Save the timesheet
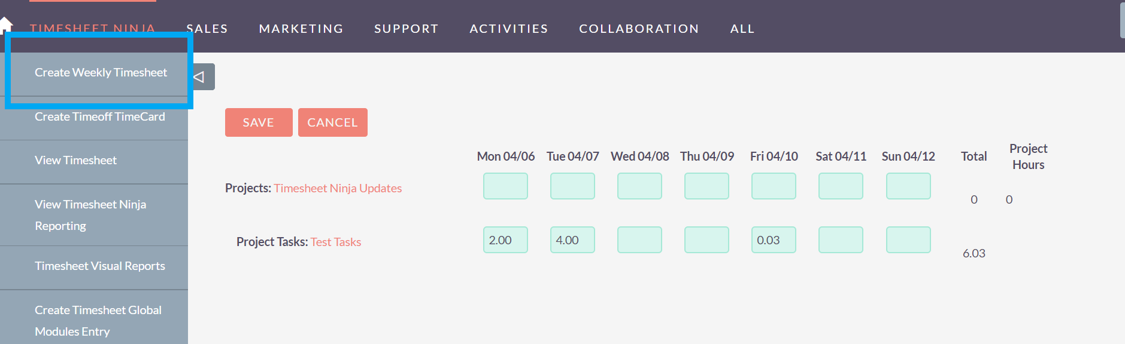Image resolution: width=1125 pixels, height=344 pixels. 259,122
